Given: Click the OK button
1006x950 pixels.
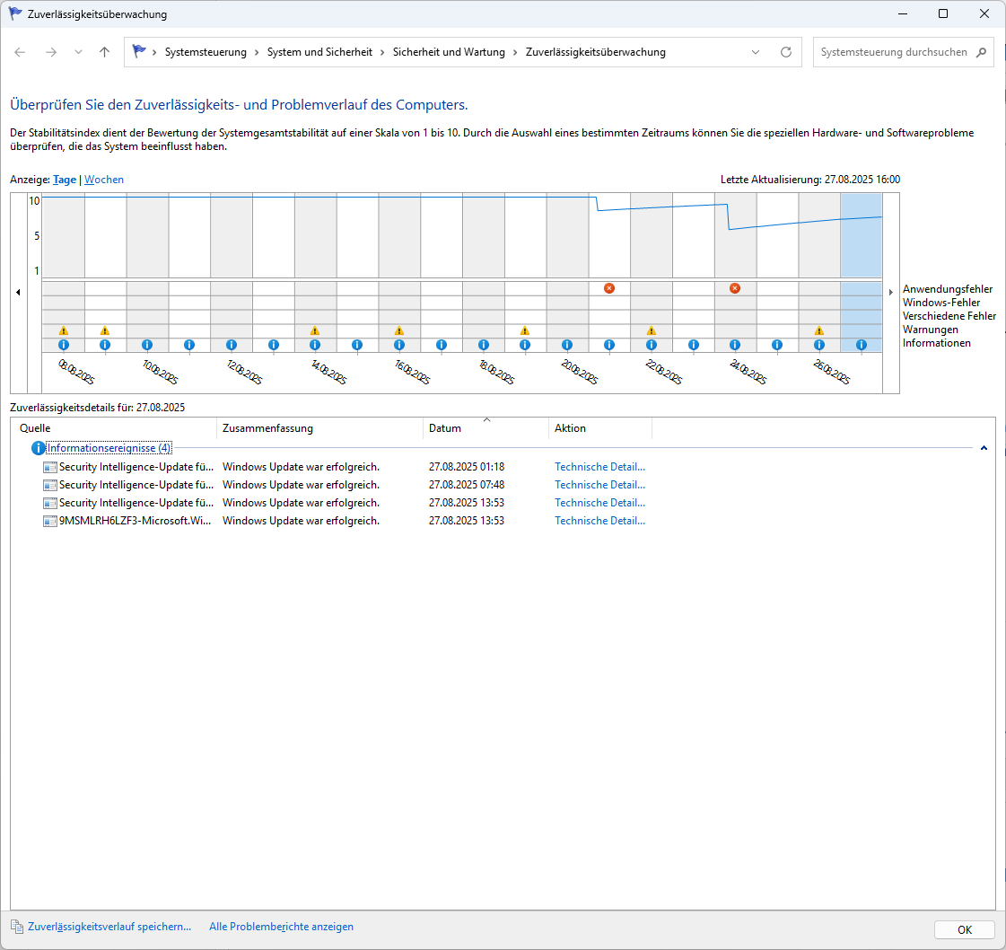Looking at the screenshot, I should [x=965, y=929].
